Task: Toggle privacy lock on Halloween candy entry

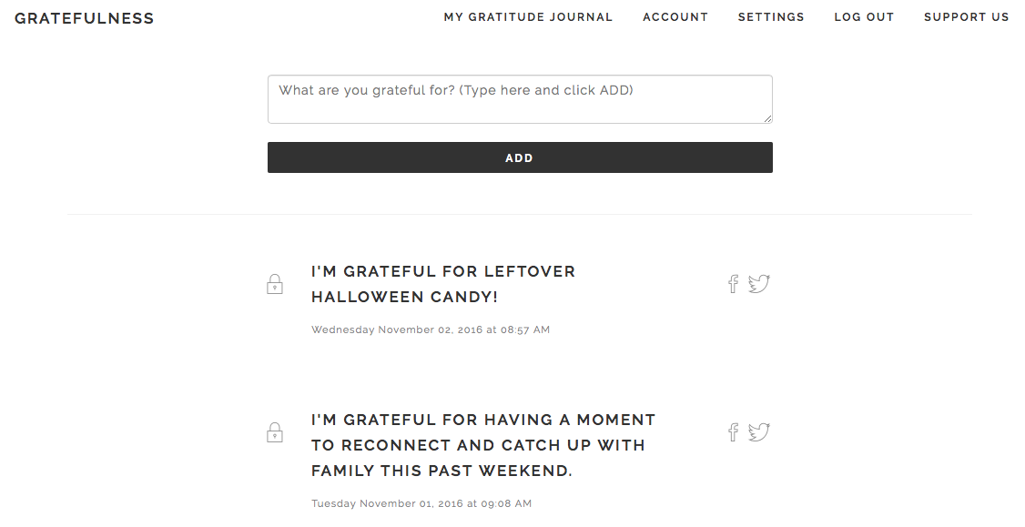Action: 275,284
